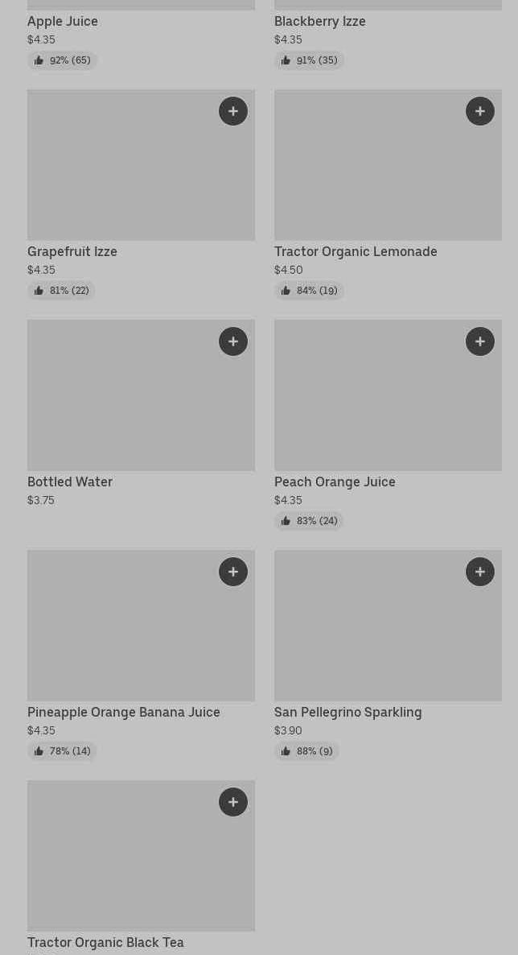The height and width of the screenshot is (955, 518).
Task: Add Peach Orange Juice to cart
Action: 480,341
